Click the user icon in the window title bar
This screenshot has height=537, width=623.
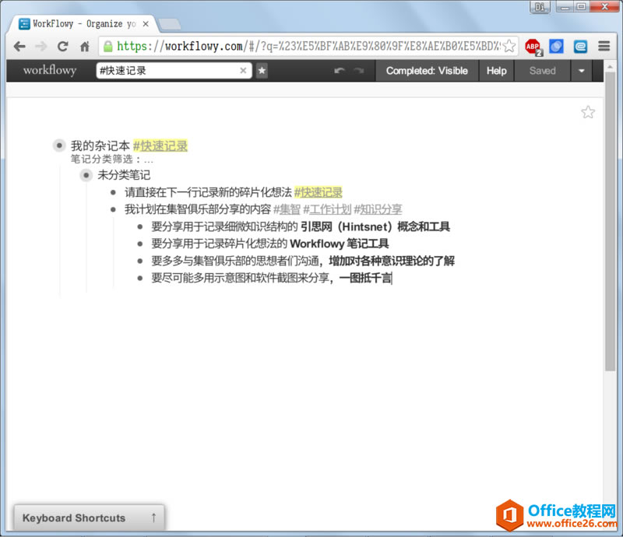coord(540,7)
